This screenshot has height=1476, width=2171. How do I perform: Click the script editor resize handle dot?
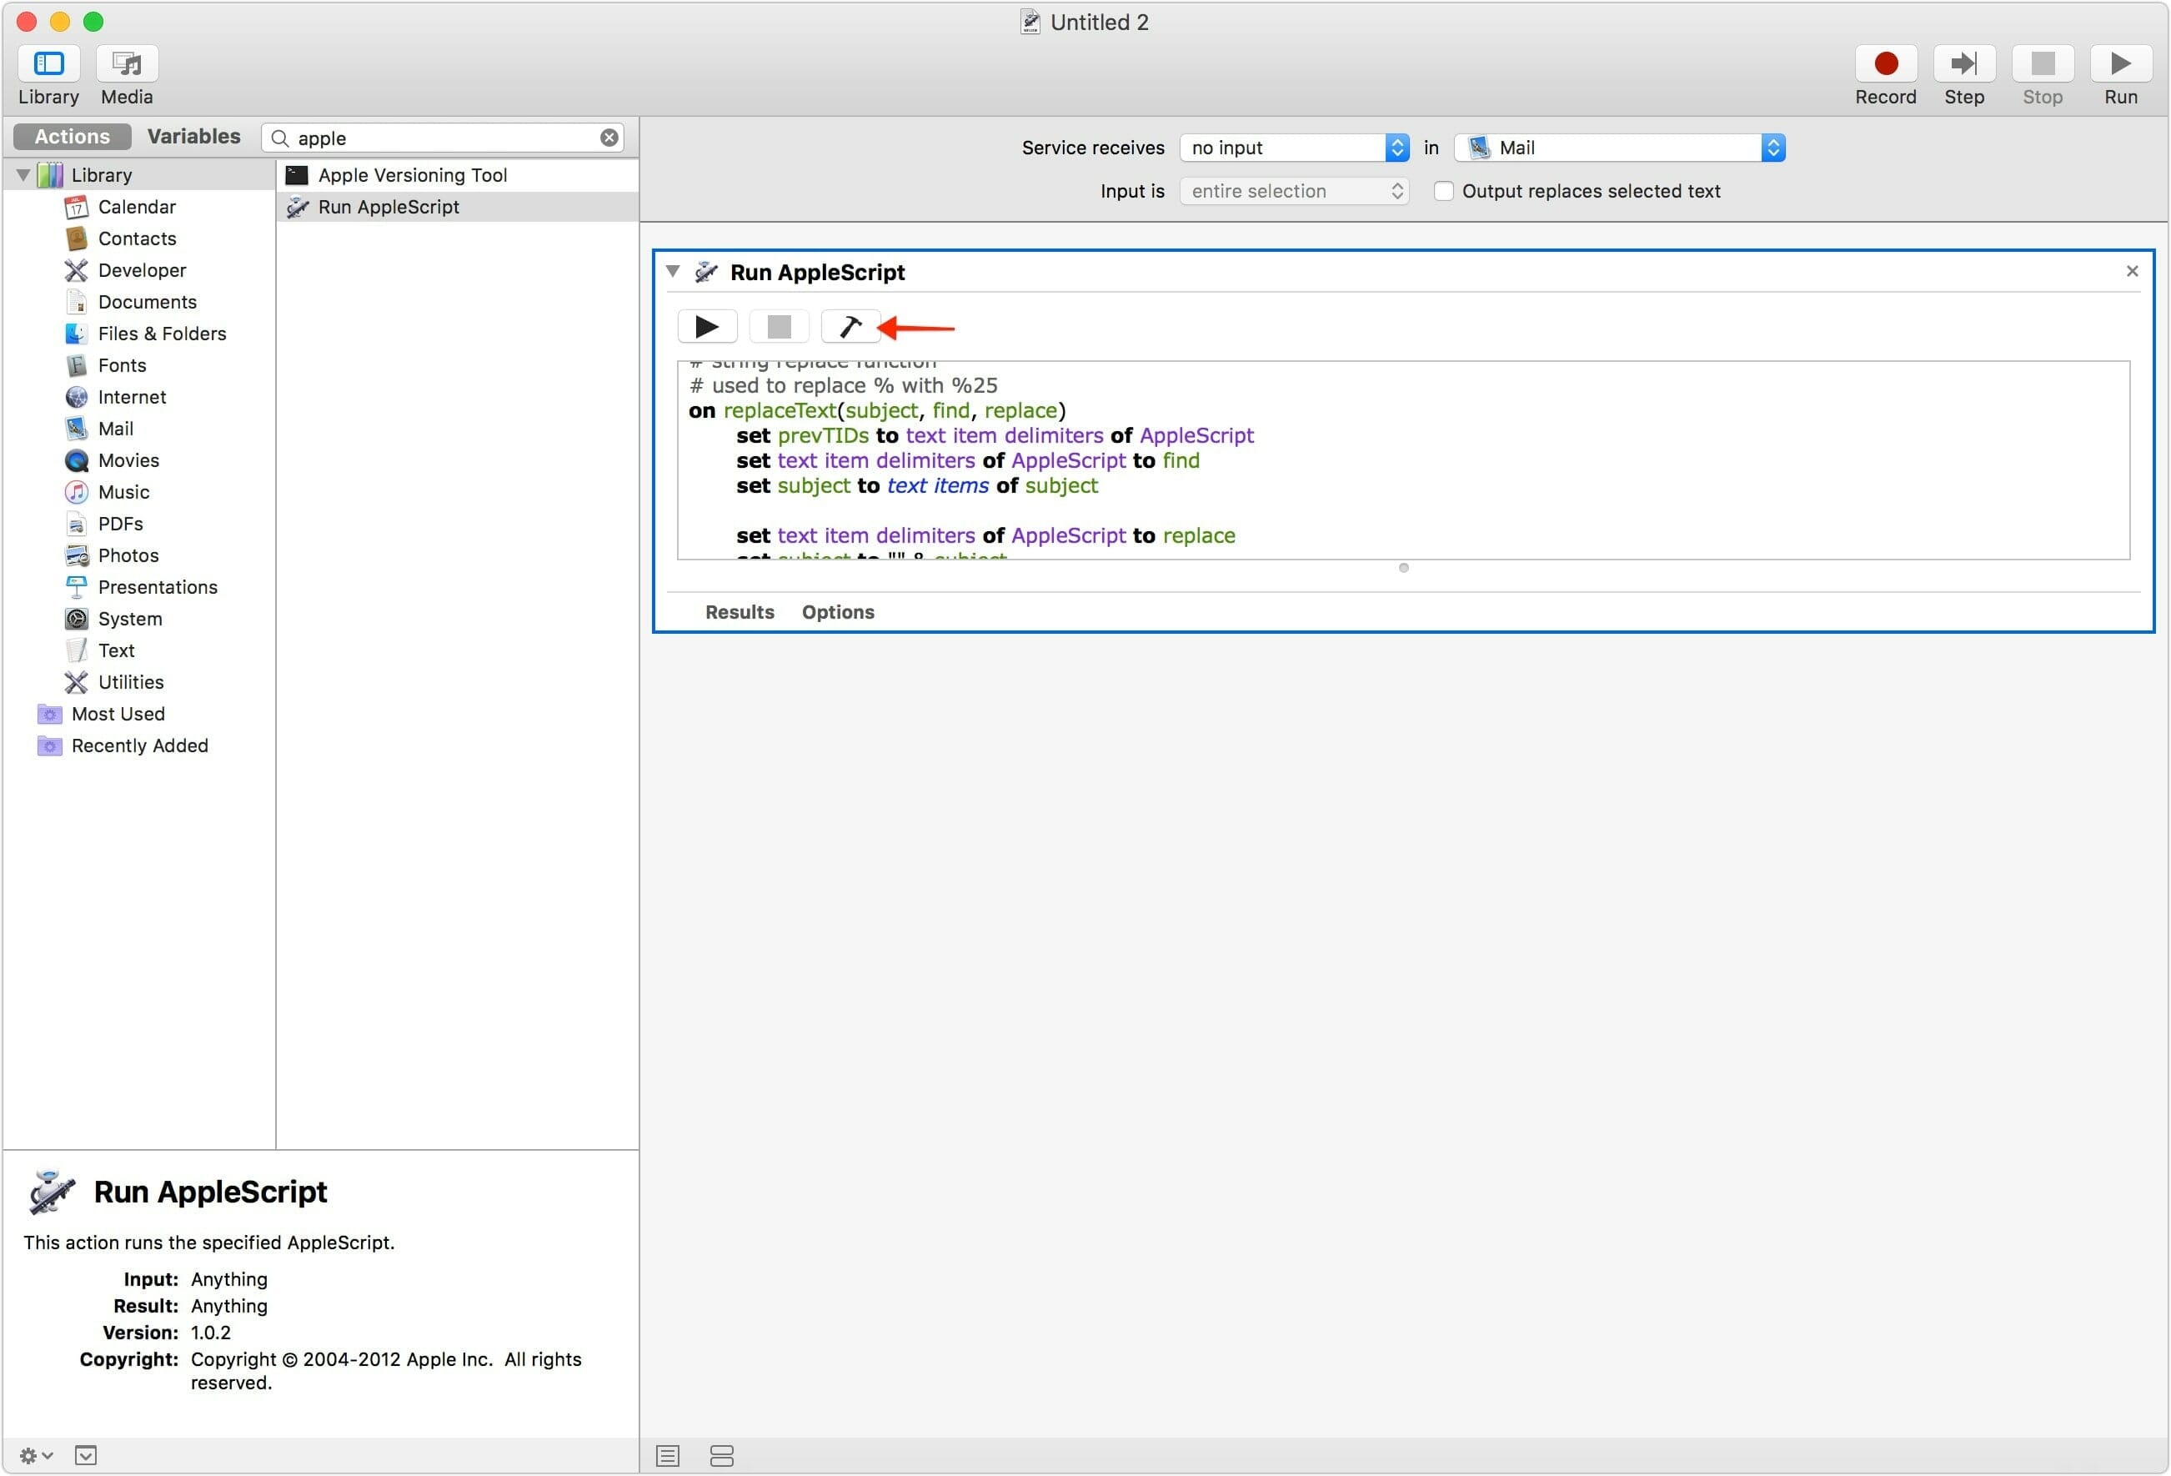pyautogui.click(x=1403, y=568)
